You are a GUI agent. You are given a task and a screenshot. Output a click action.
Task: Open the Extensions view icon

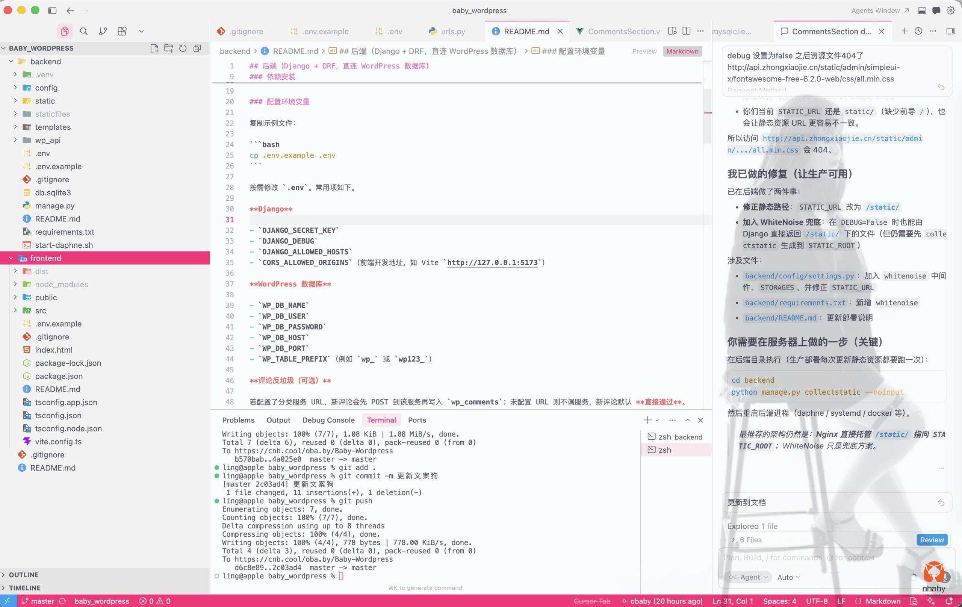[122, 31]
